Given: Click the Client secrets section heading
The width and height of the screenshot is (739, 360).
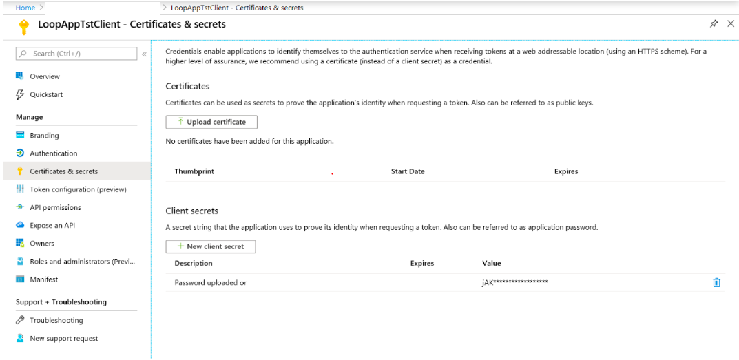Looking at the screenshot, I should pos(192,211).
